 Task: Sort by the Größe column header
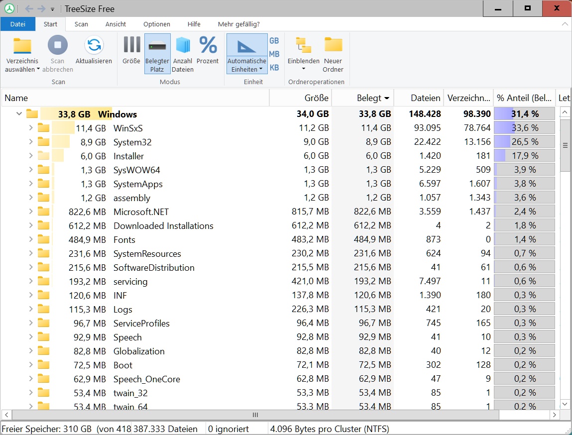pyautogui.click(x=301, y=98)
